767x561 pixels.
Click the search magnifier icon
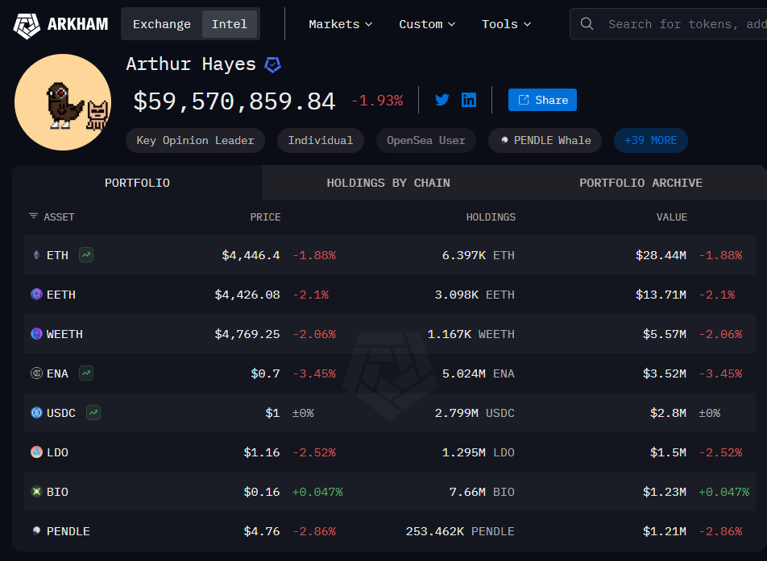click(587, 24)
